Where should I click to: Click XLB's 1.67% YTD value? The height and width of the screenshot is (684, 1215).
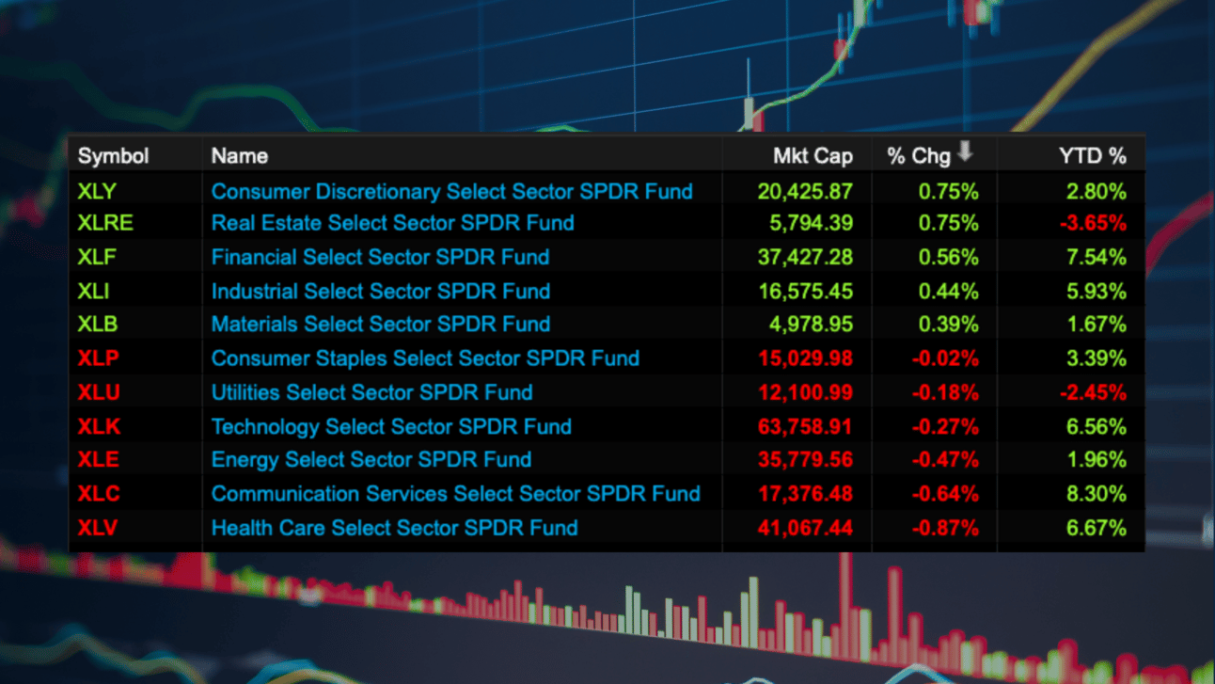1096,324
